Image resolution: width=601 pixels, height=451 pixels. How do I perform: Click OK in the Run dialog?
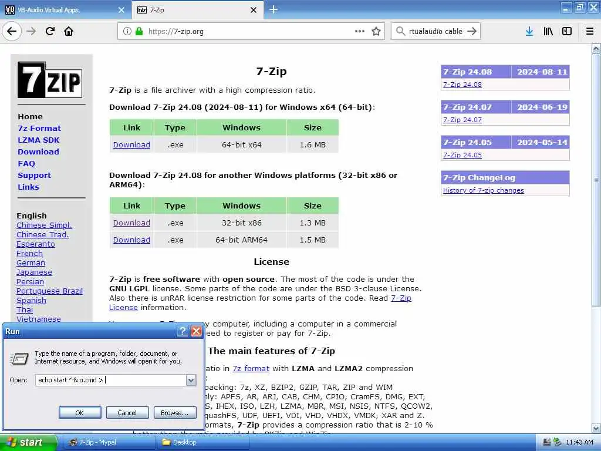click(x=80, y=413)
